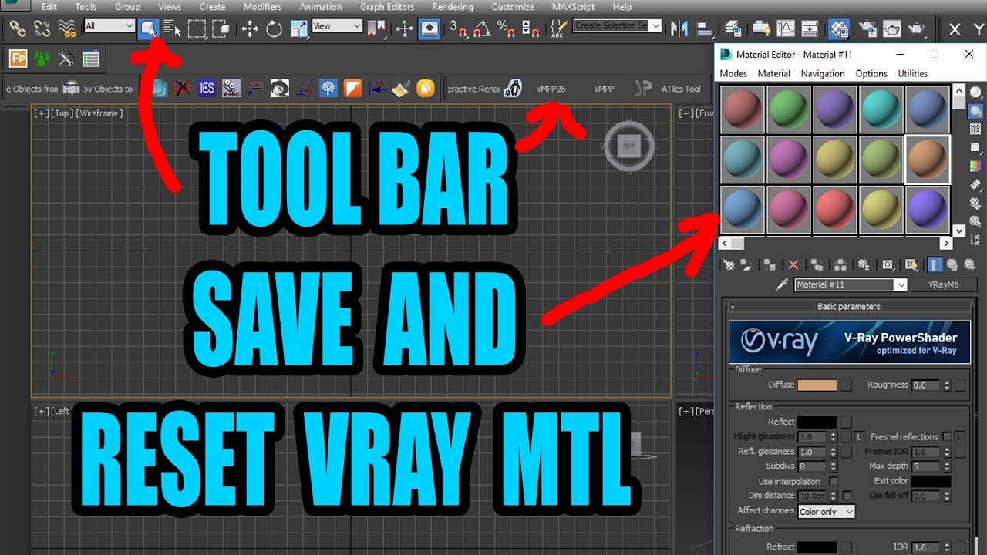The image size is (987, 555).
Task: Click Assign Material to Selection icon
Action: 769,264
